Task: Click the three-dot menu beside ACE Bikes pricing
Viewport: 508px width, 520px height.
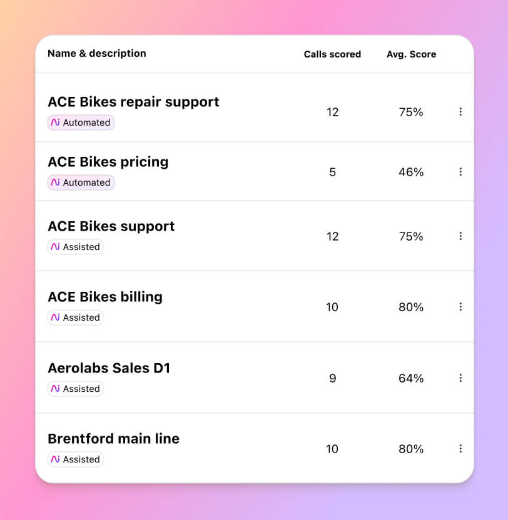Action: pyautogui.click(x=461, y=171)
